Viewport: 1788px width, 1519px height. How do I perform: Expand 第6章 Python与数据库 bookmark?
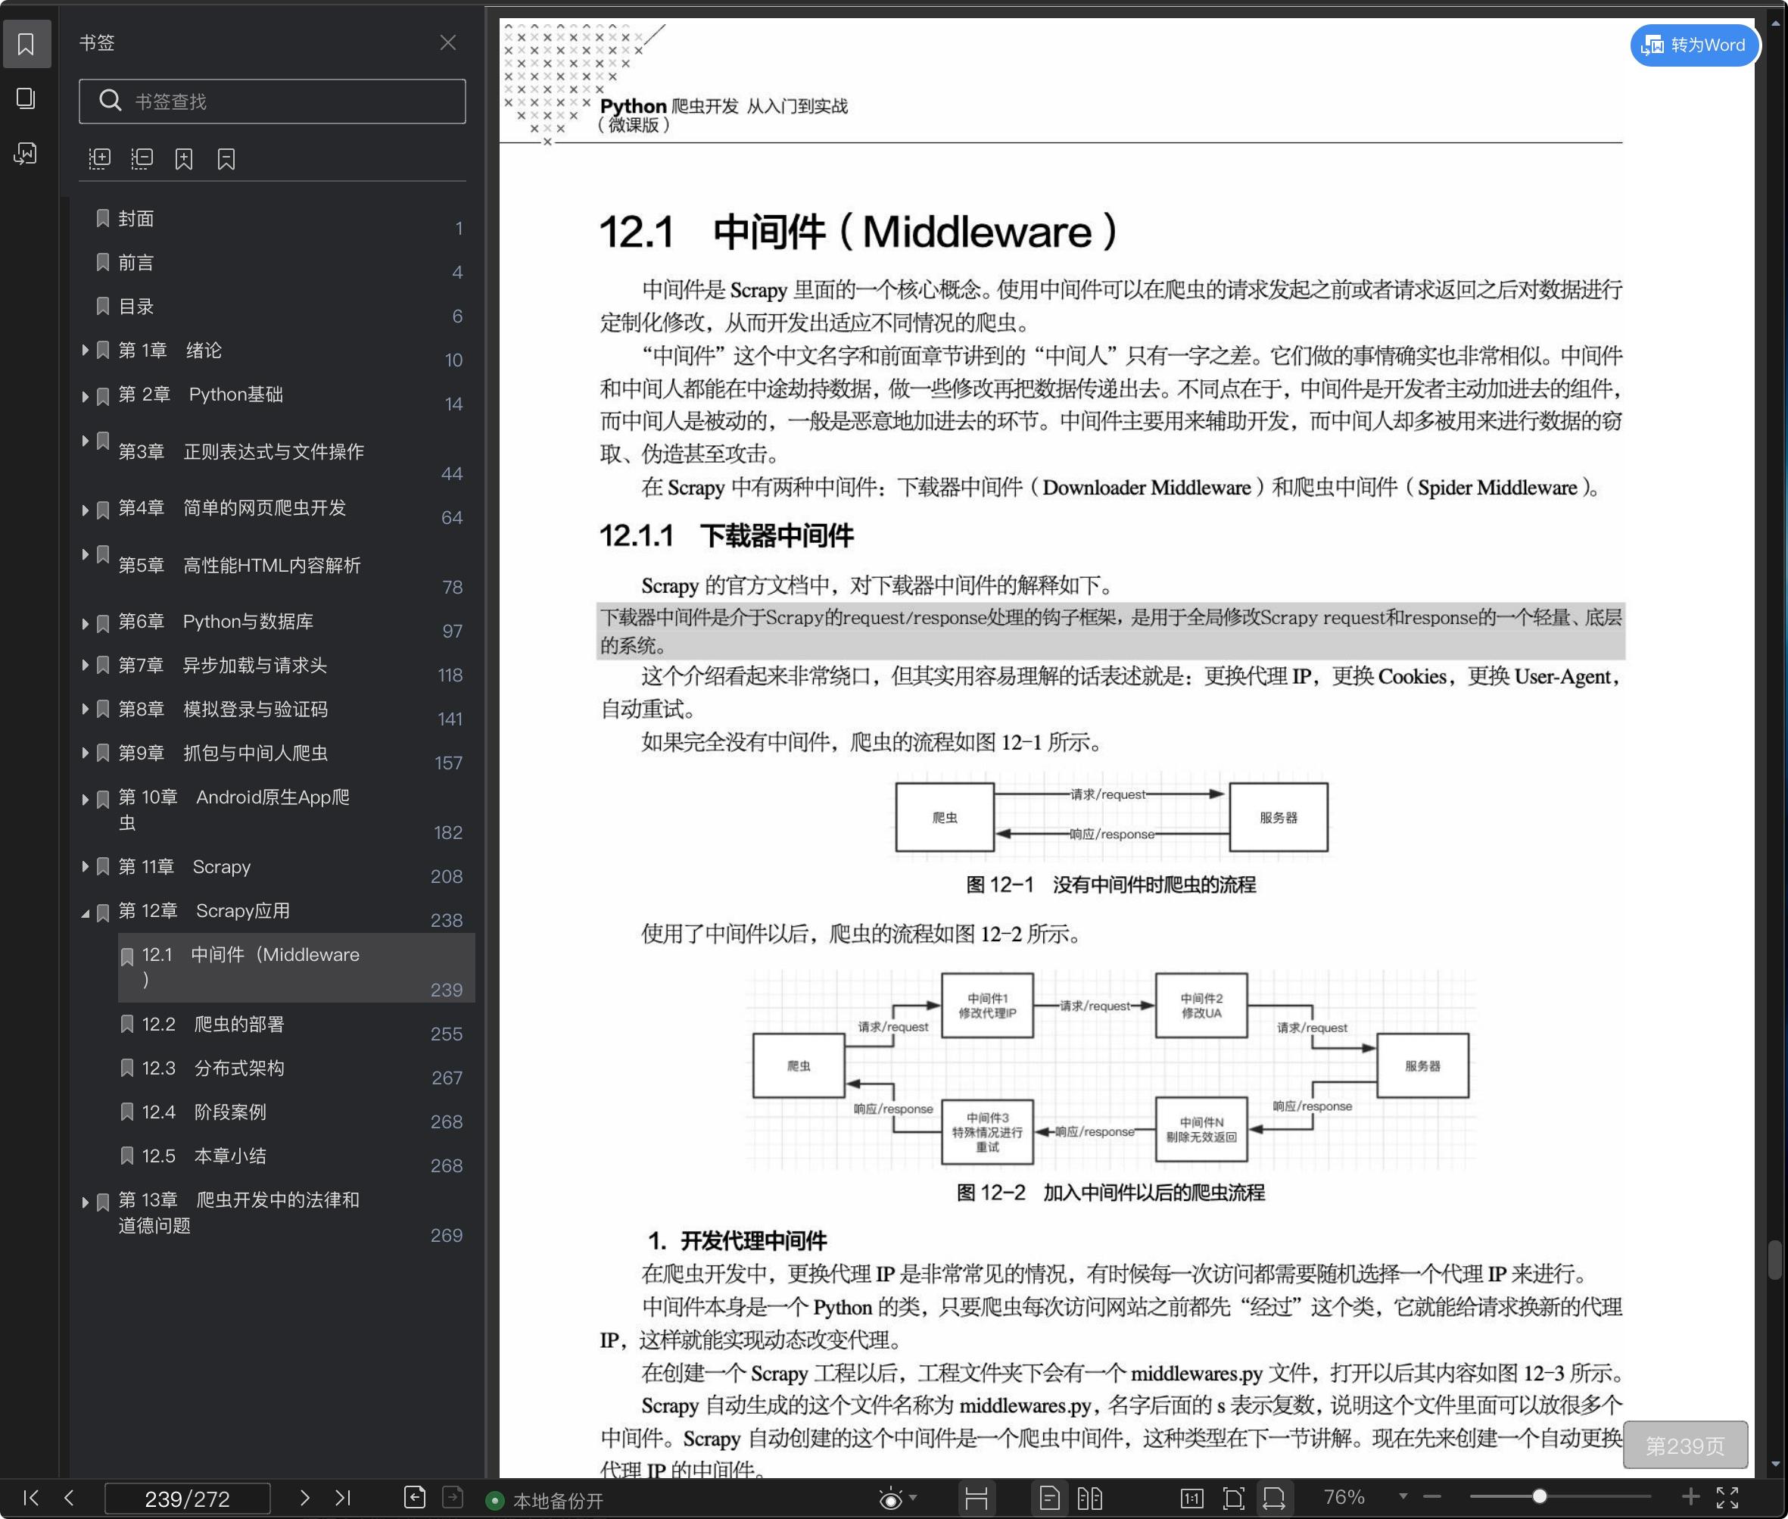pyautogui.click(x=86, y=623)
